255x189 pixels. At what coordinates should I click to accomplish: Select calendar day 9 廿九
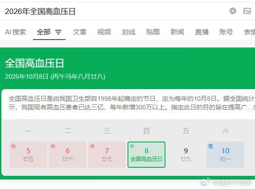tap(186, 155)
